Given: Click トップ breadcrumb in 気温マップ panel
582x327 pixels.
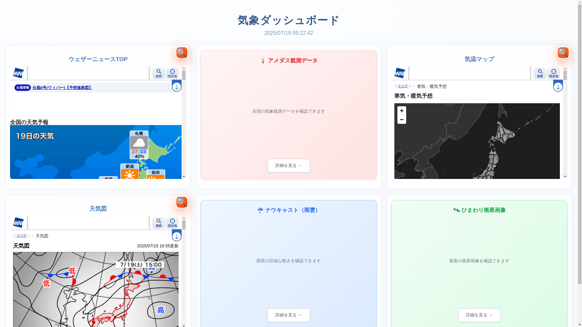Looking at the screenshot, I should click(x=403, y=86).
